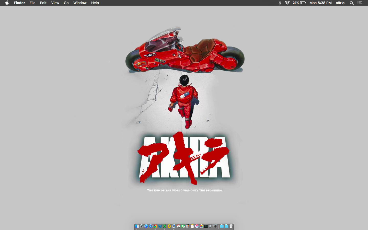Viewport: 368px width, 230px height.
Task: Launch Launchpad rocket icon in Dock
Action: click(x=142, y=226)
